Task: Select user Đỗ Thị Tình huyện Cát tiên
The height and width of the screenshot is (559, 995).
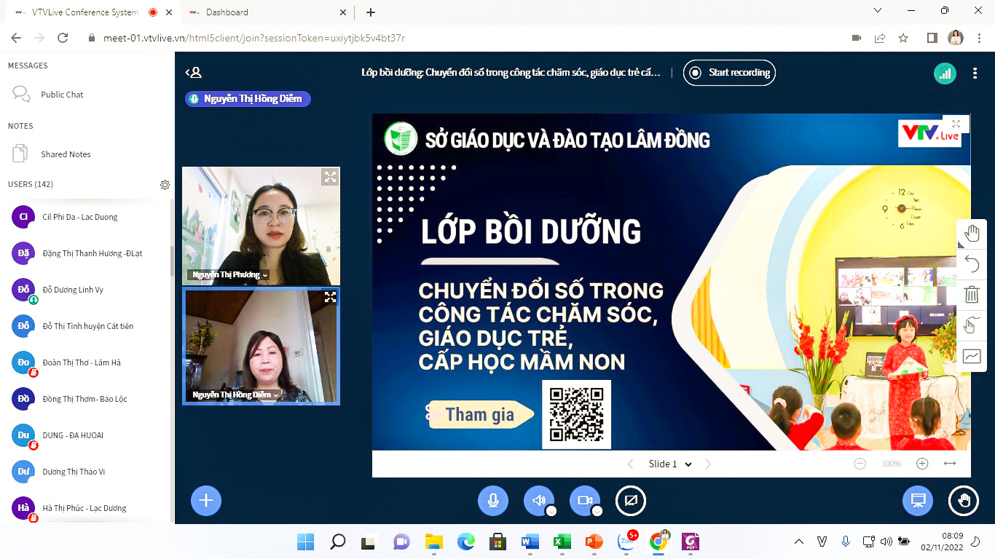Action: point(86,326)
